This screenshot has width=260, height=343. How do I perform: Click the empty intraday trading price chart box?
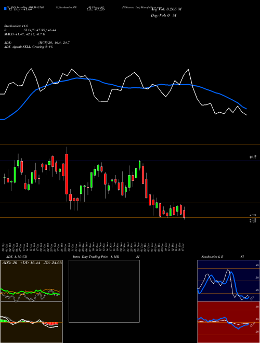coord(104,291)
